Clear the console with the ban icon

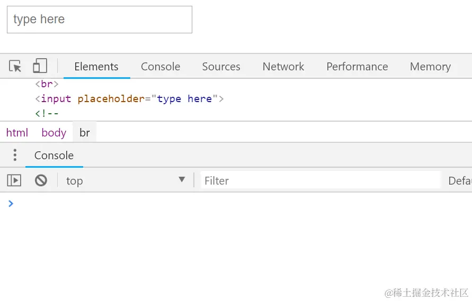click(41, 180)
